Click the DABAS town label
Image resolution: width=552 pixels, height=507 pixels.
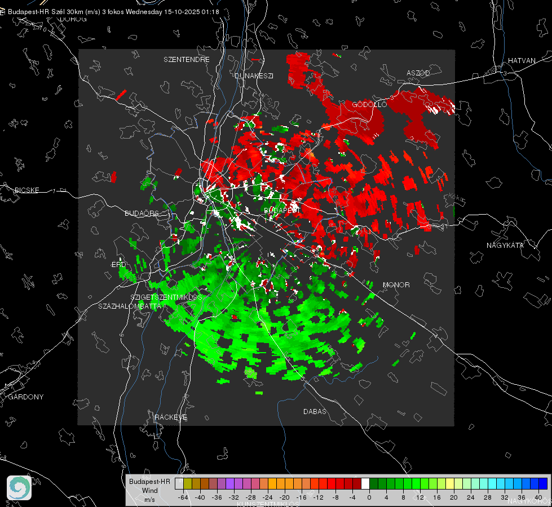315,411
